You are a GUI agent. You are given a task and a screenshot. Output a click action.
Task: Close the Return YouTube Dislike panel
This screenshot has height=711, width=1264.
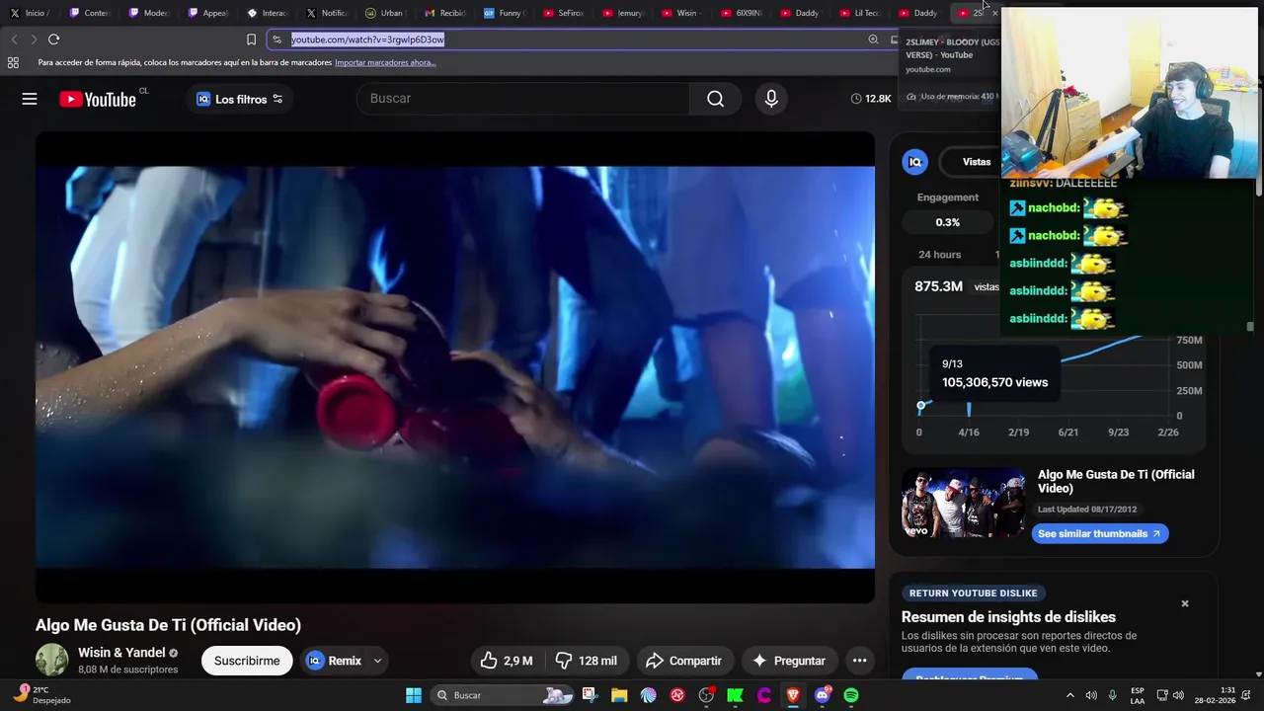pyautogui.click(x=1185, y=603)
